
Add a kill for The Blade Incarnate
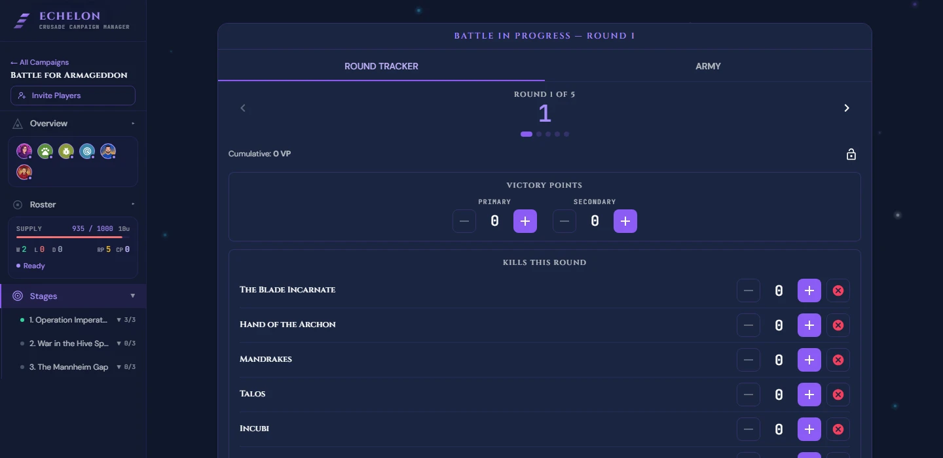809,291
